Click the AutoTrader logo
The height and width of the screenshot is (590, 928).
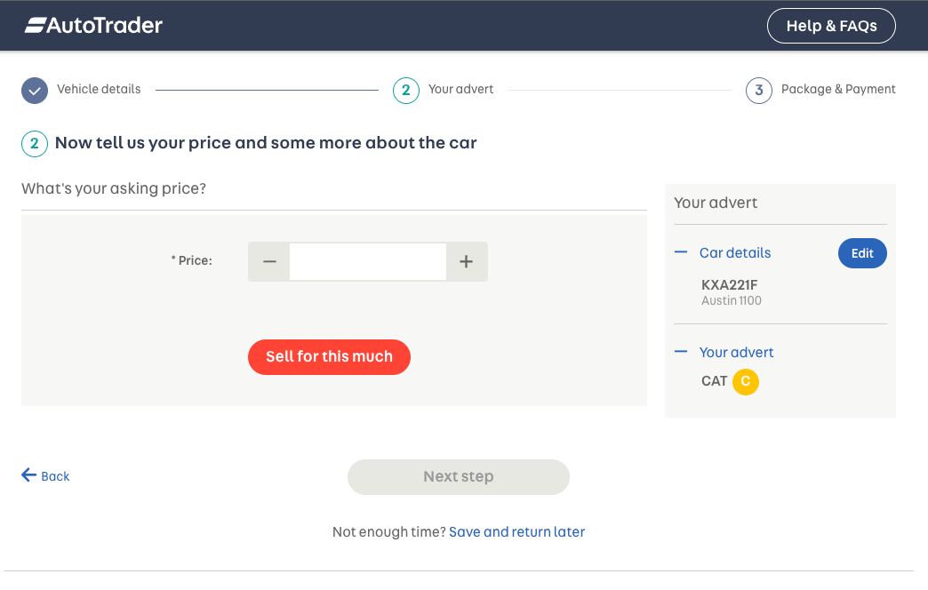click(x=93, y=26)
